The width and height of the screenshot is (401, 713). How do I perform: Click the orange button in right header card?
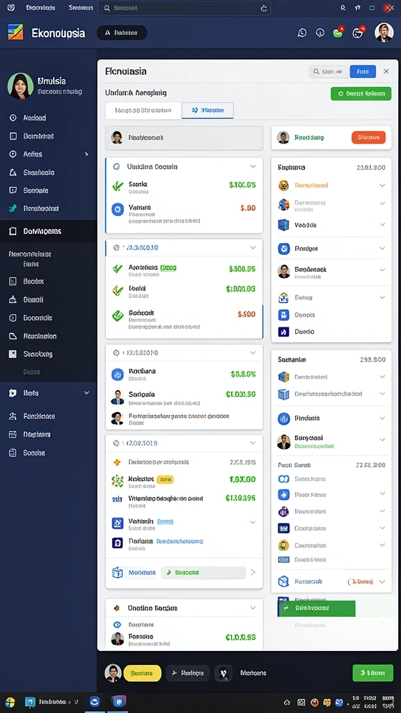[x=369, y=137]
